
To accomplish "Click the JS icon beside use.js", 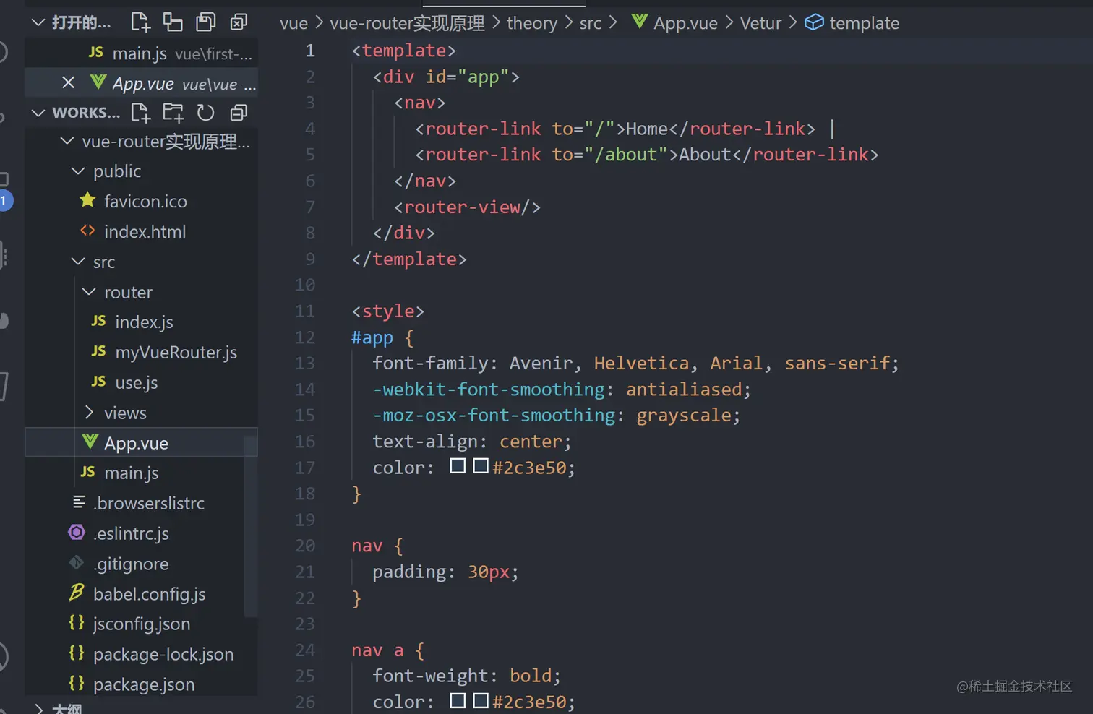I will [99, 382].
